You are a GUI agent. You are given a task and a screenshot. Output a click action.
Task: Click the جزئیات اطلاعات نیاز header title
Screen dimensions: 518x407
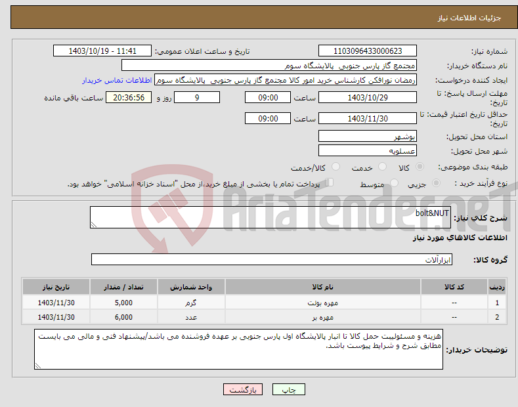pos(469,18)
